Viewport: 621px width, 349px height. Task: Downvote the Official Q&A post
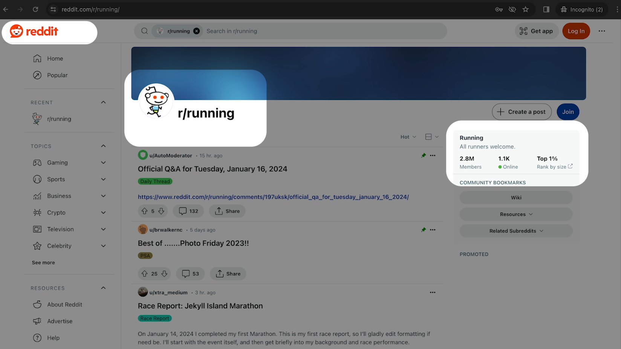point(161,211)
